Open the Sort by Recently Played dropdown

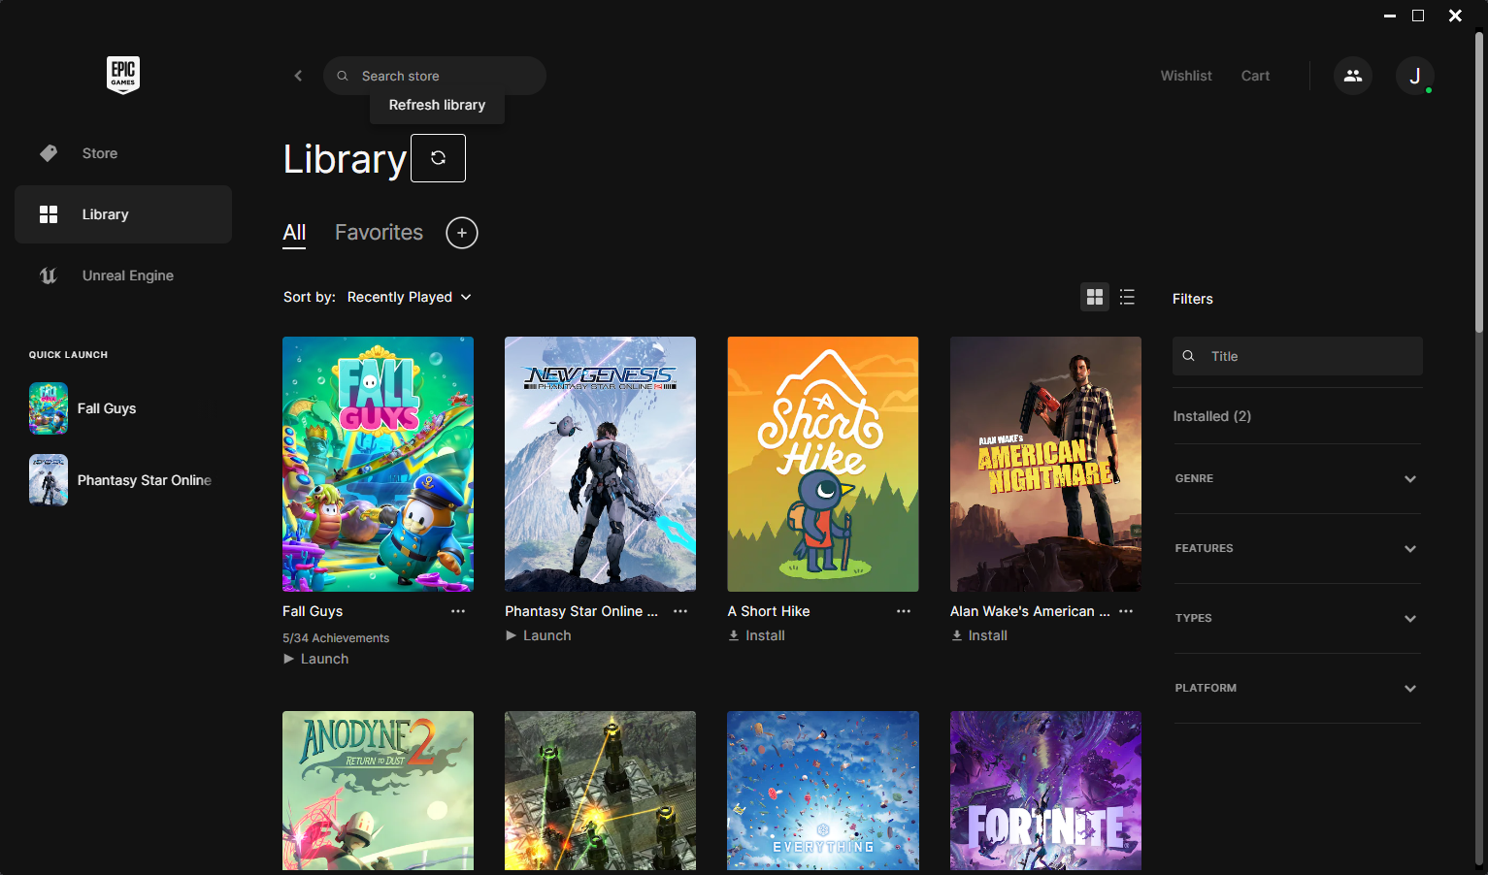pyautogui.click(x=409, y=297)
